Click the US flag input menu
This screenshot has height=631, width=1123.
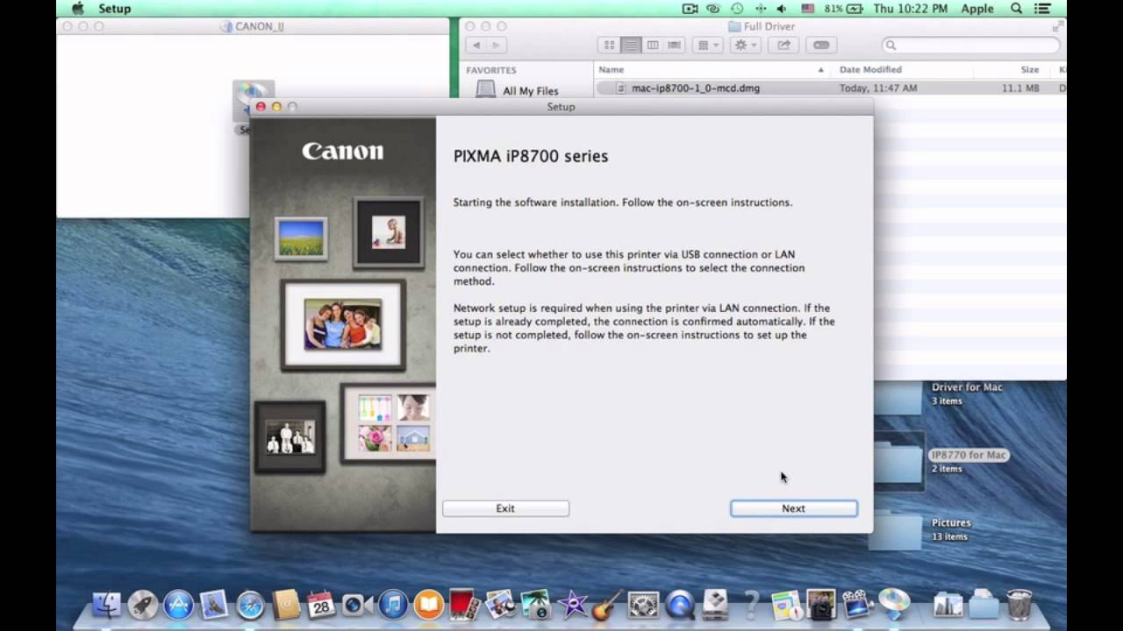point(807,9)
